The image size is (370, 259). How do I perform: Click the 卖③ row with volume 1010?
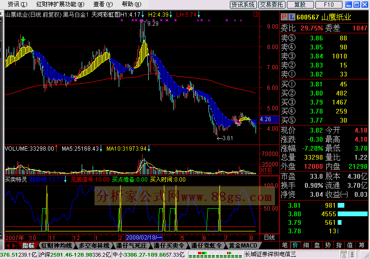click(324, 56)
